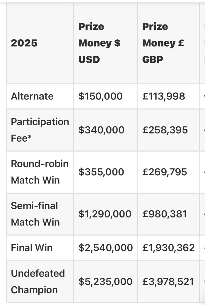Select the $150,000 Alternate prize cell
This screenshot has height=305, width=205.
click(x=100, y=96)
